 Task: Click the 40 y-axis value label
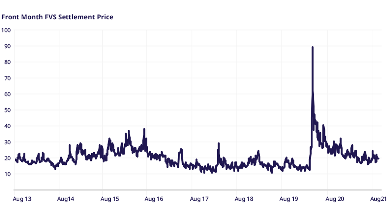pos(8,126)
